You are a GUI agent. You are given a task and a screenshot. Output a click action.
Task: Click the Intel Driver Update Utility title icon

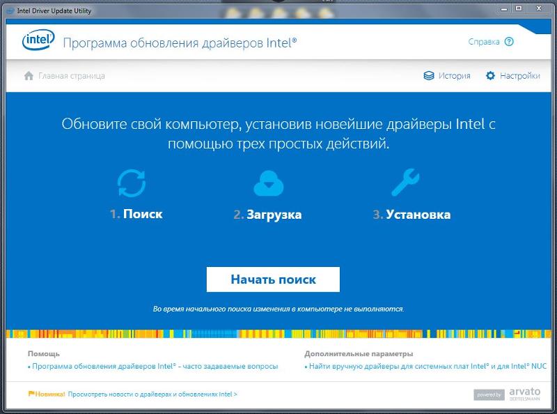[10, 11]
